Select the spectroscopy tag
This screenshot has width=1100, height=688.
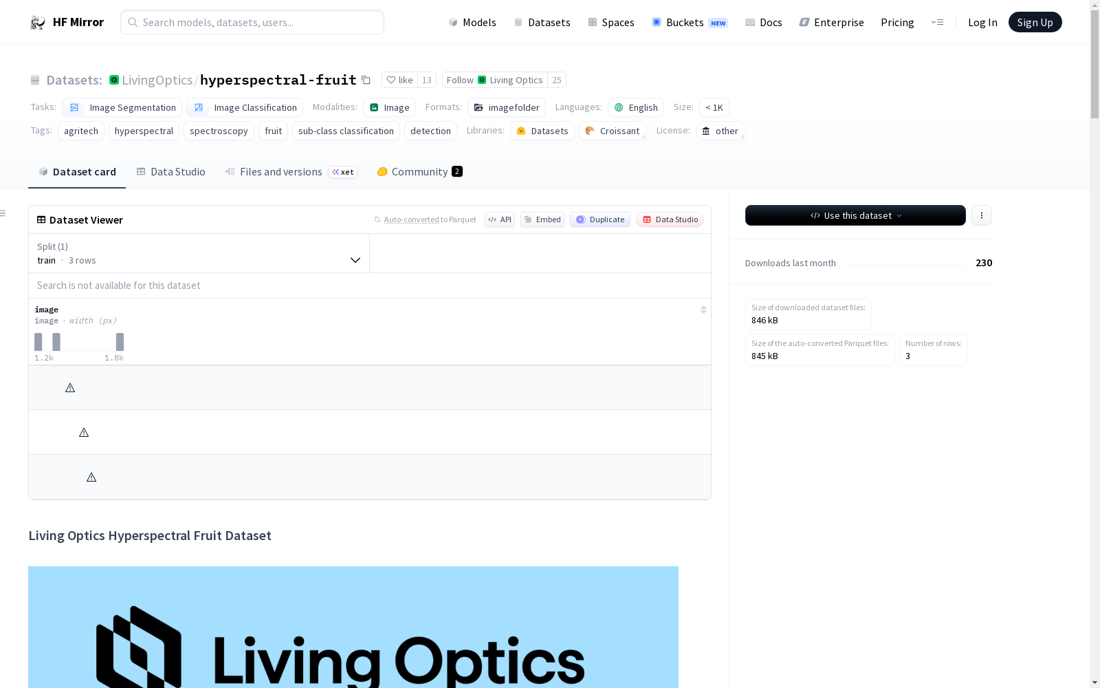click(x=219, y=131)
